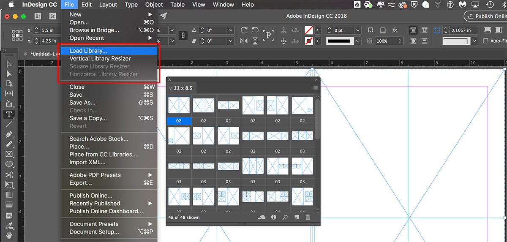The height and width of the screenshot is (242, 507).
Task: Select the highlighted 02 library thumbnail
Action: coord(179,106)
